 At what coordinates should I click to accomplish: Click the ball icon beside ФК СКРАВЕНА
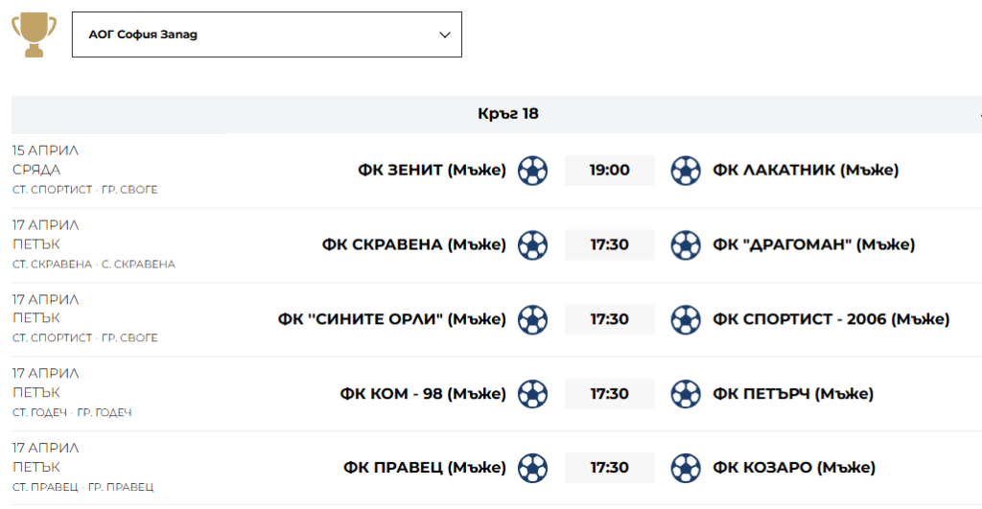(x=533, y=245)
